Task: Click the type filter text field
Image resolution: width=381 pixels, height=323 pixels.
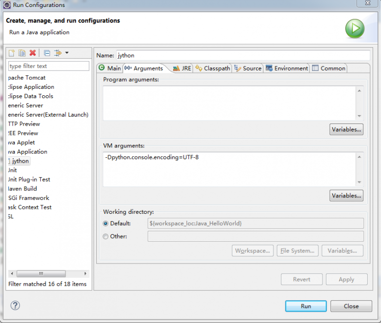Action: click(49, 66)
